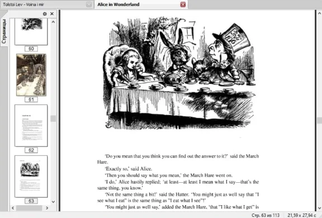Close the pages thumbnail panel
This screenshot has width=322, height=218.
52,14
